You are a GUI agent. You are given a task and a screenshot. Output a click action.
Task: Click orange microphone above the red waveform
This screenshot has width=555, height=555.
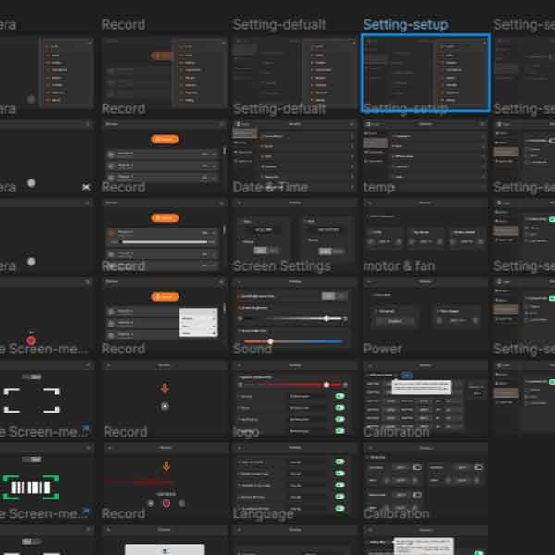[x=166, y=466]
